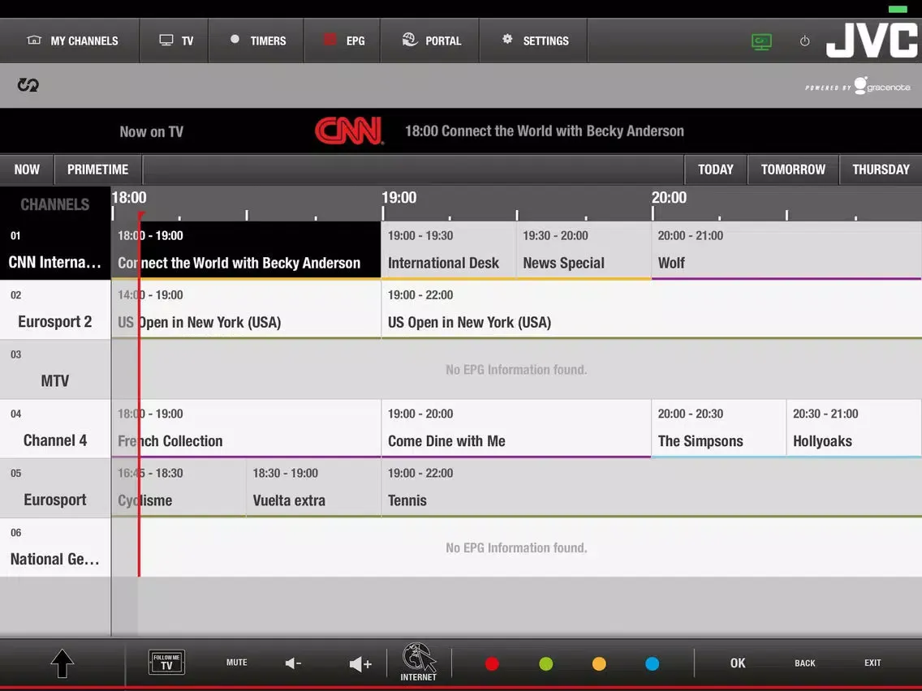This screenshot has width=922, height=691.
Task: Tap the Follow Me TV icon
Action: pyautogui.click(x=166, y=662)
